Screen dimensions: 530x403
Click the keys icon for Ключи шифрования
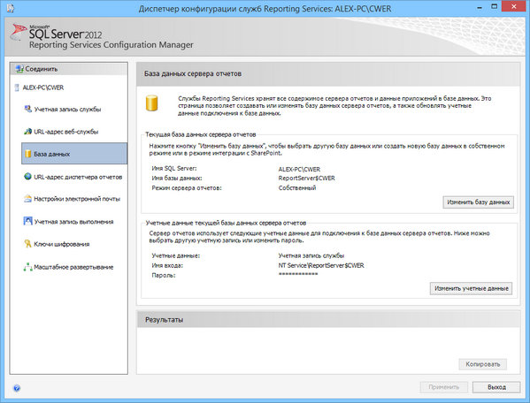pos(27,244)
